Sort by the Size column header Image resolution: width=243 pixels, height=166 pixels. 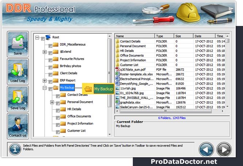click(x=184, y=36)
